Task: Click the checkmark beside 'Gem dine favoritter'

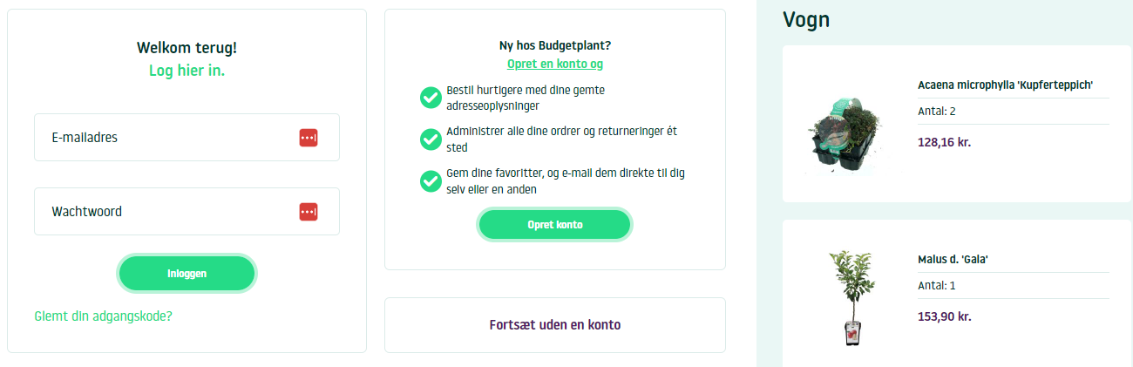Action: point(431,180)
